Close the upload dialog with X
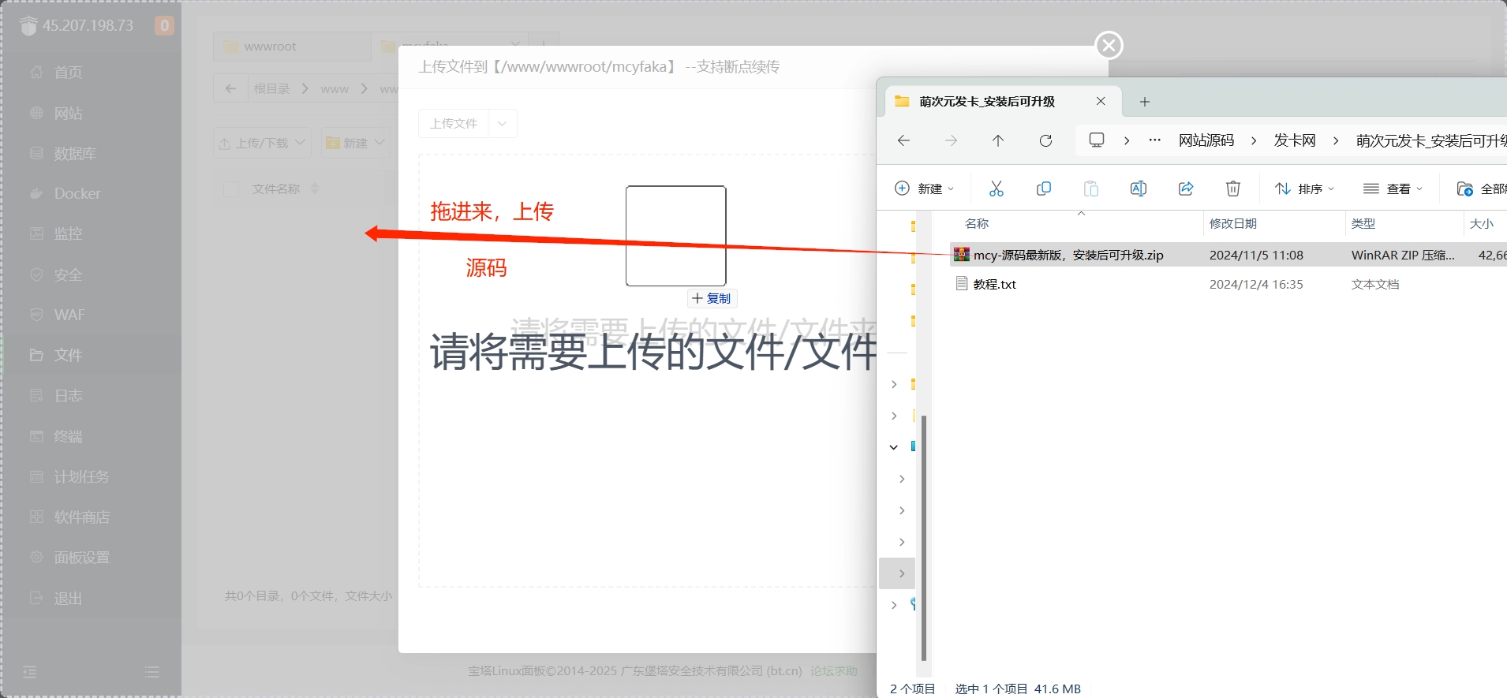1507x698 pixels. coord(1109,46)
